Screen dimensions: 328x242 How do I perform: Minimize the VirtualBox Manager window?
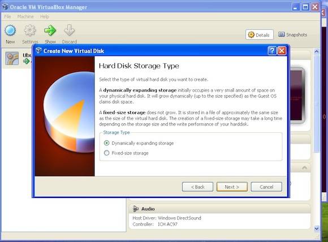coord(295,7)
